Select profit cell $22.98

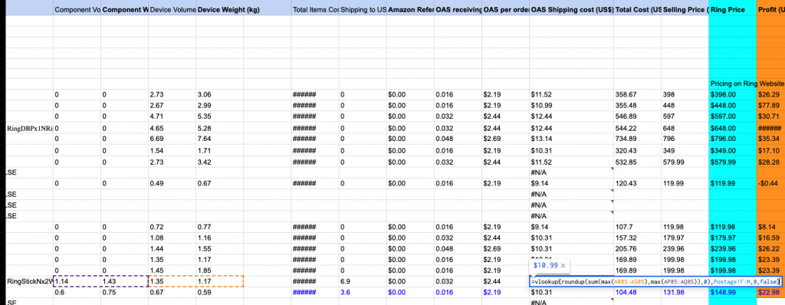pos(770,293)
